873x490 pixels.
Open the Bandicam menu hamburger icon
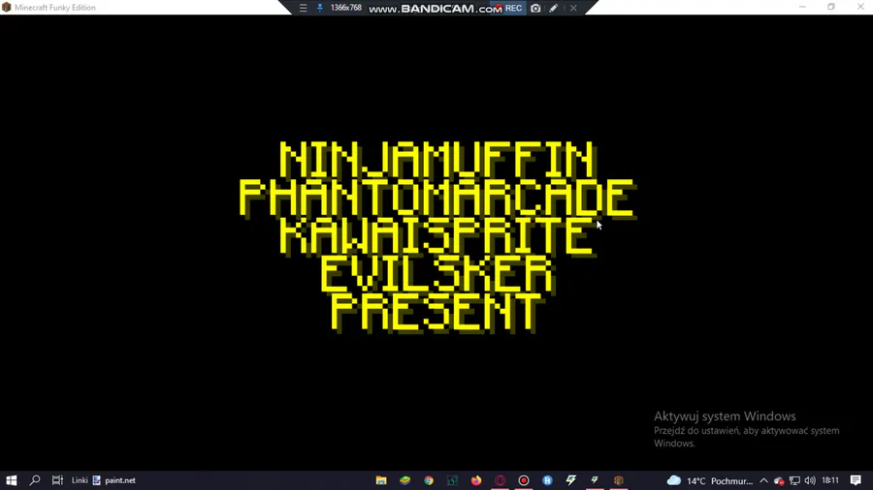point(303,8)
